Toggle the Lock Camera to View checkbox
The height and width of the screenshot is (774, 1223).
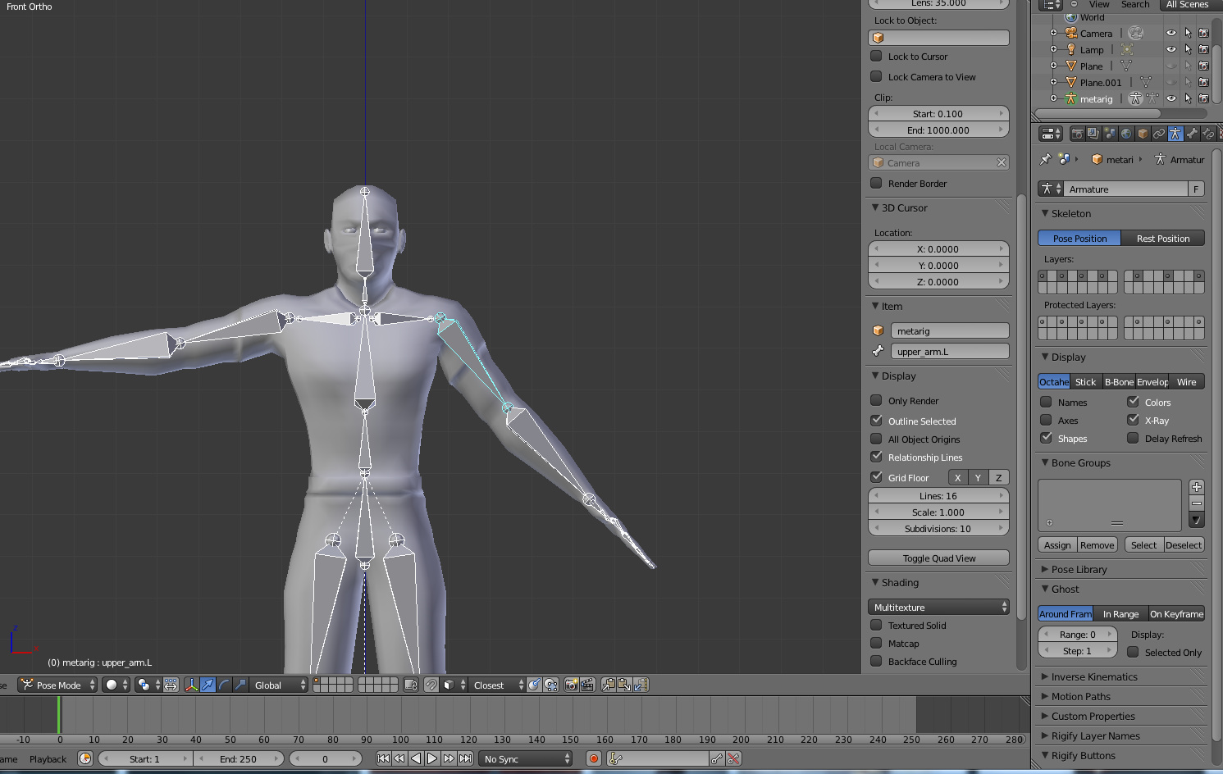876,77
